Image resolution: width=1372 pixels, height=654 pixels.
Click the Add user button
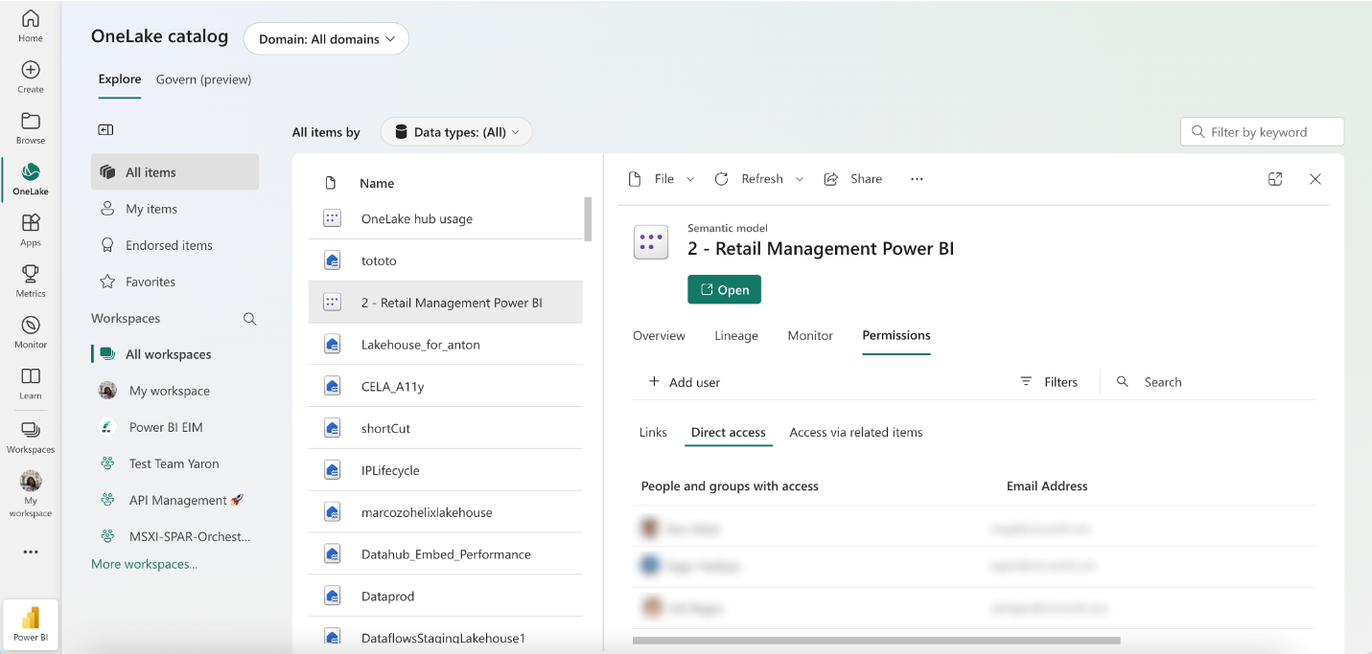click(685, 382)
